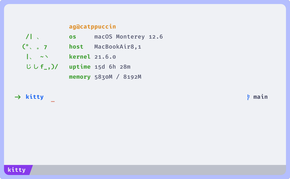Click the ag@catppuccin username header

click(93, 27)
